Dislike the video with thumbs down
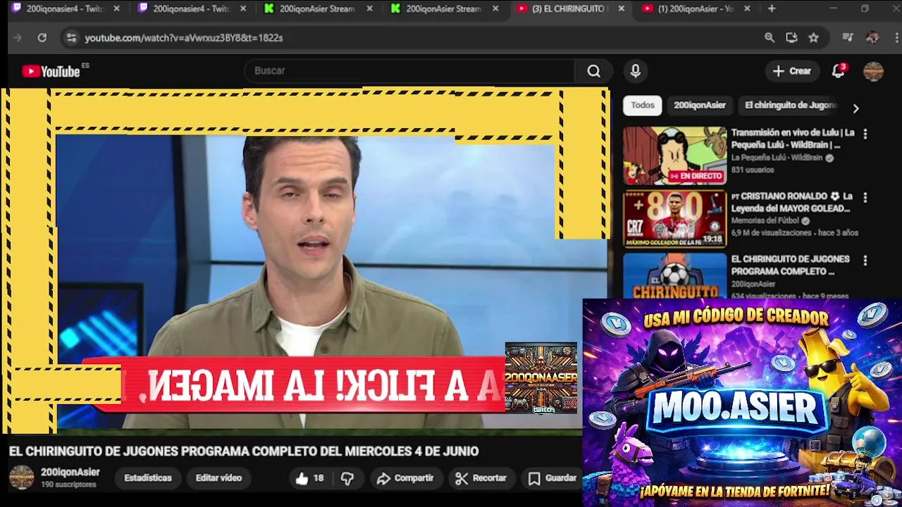 (x=347, y=478)
